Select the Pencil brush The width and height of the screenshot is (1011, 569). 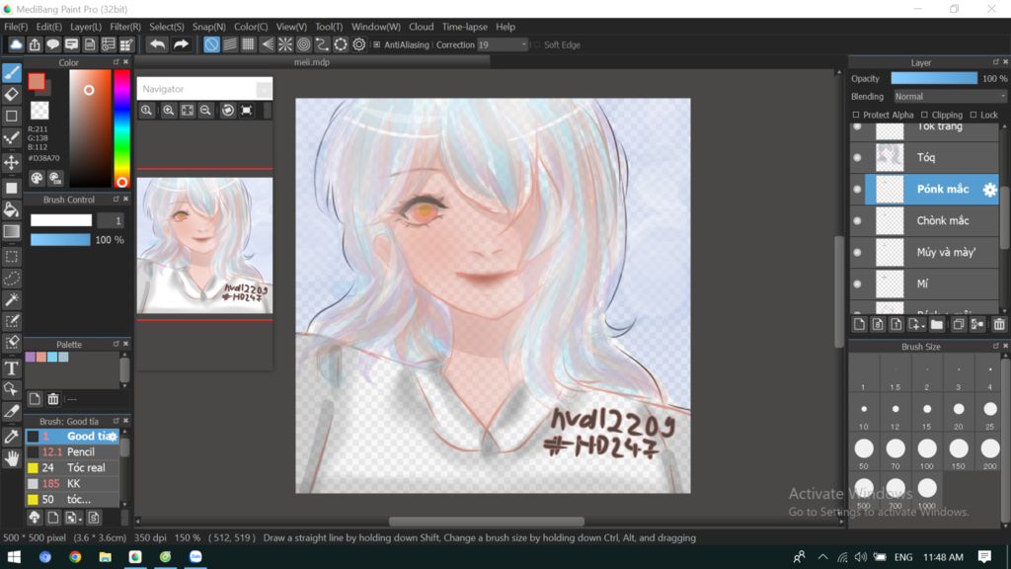point(72,452)
